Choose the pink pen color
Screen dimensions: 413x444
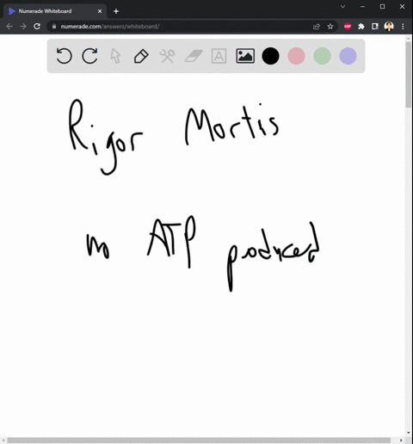[x=296, y=56]
